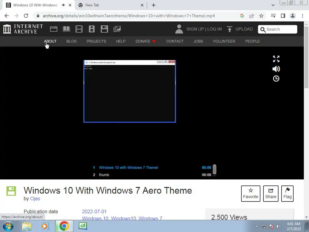The width and height of the screenshot is (309, 232).
Task: Click the page vertical scrollbar thumb
Action: point(306,57)
